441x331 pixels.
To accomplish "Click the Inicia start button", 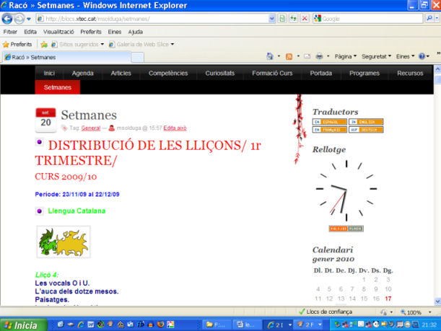I will [x=22, y=325].
